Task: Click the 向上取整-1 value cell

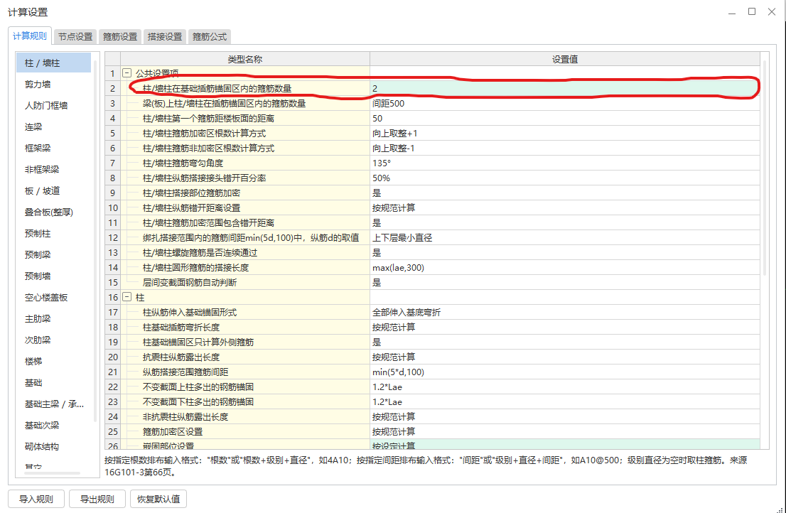Action: tap(565, 148)
